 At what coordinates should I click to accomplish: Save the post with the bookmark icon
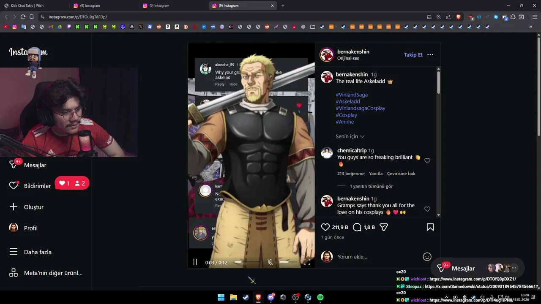pos(430,227)
